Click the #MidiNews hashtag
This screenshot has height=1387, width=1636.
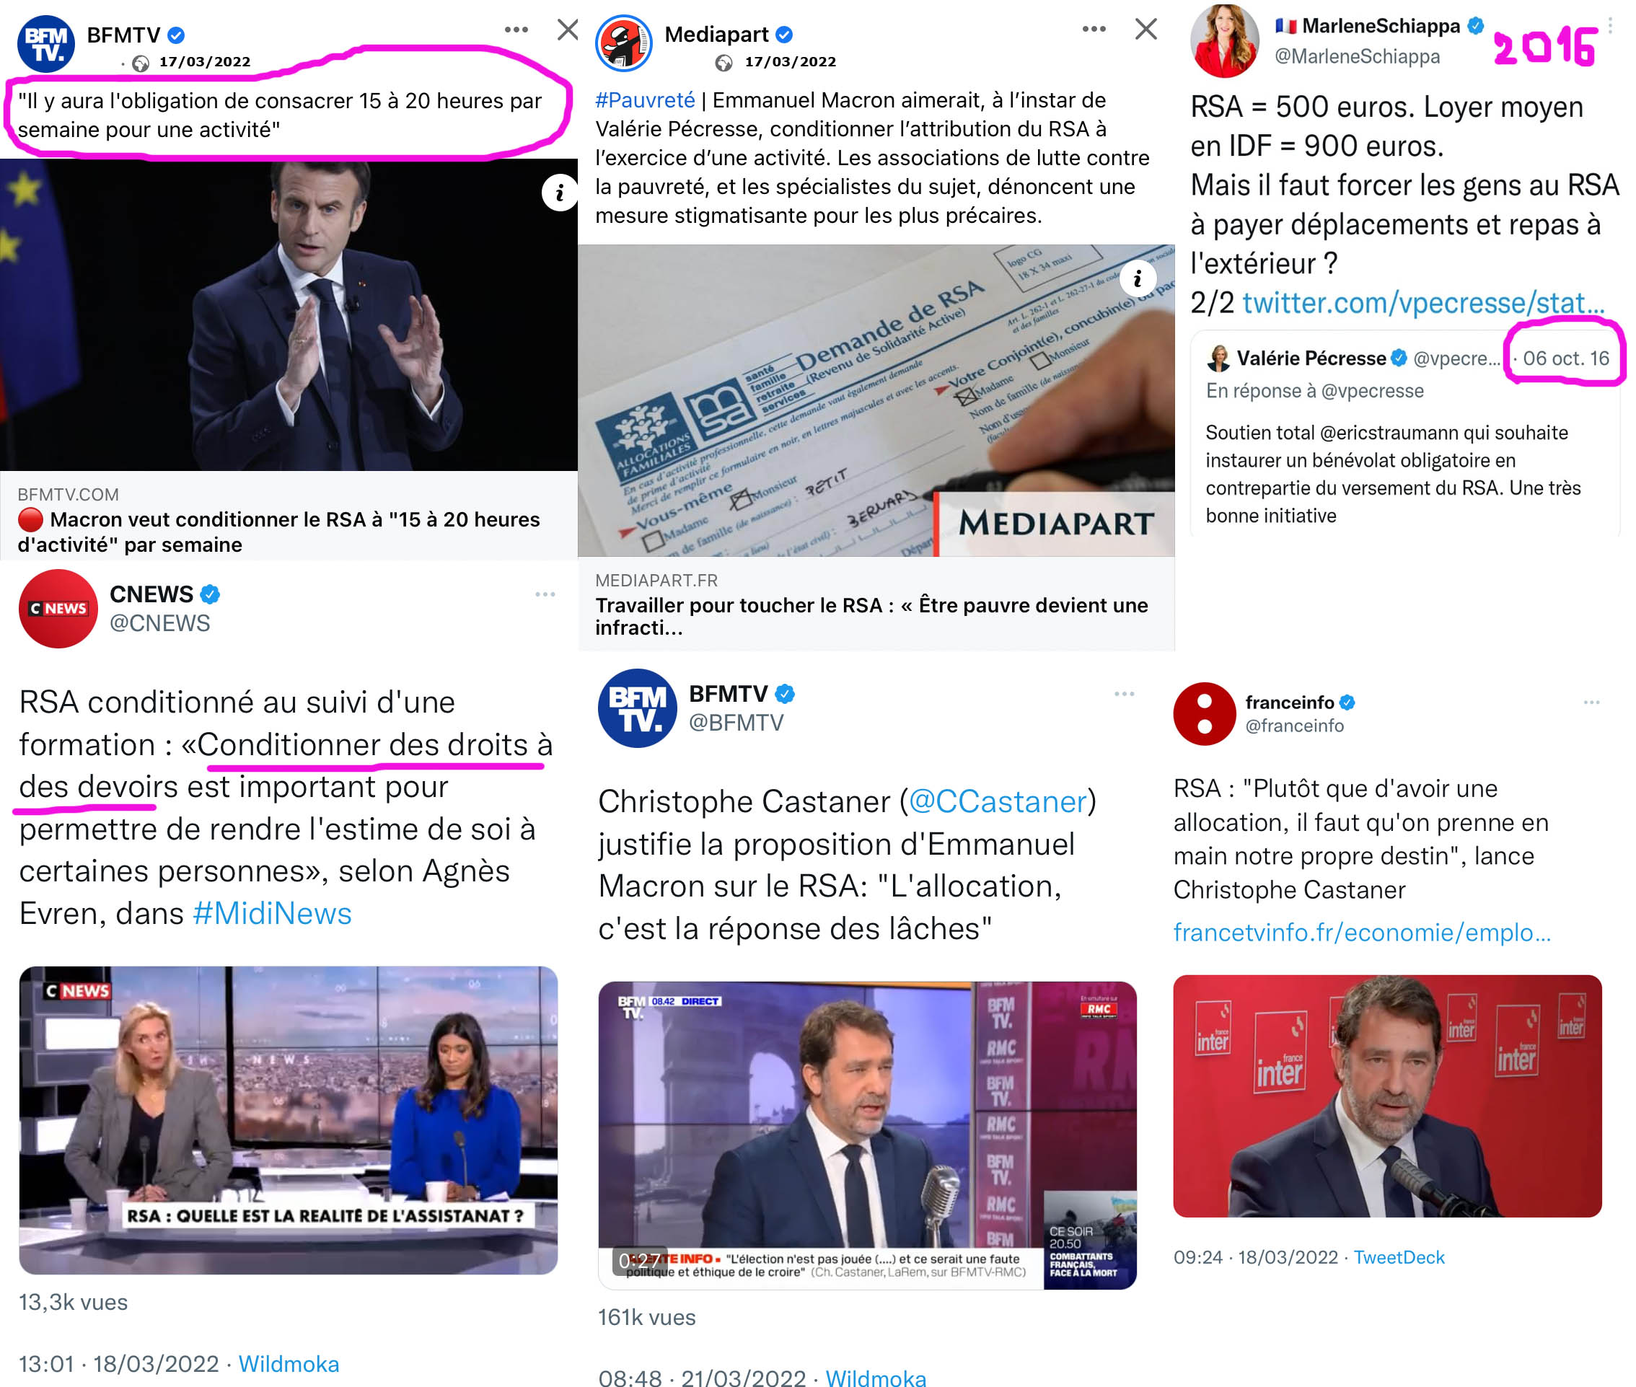(272, 914)
